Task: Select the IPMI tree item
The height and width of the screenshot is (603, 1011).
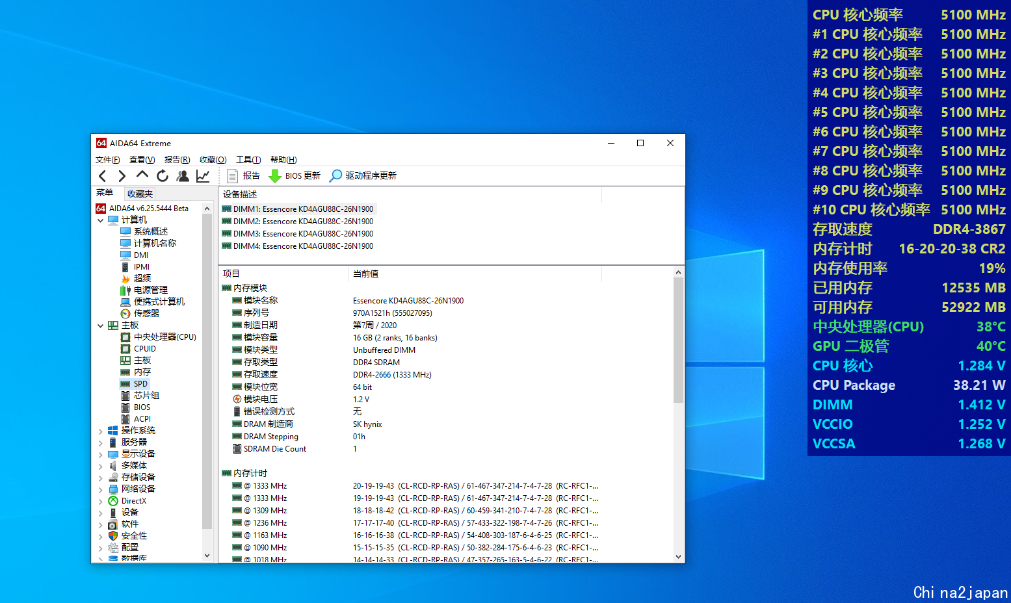Action: [135, 266]
